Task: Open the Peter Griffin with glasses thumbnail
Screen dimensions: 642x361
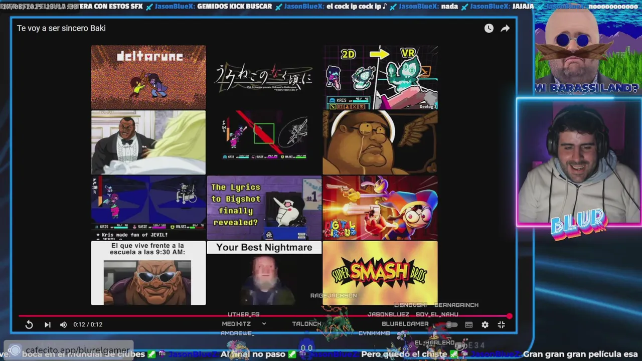Action: coord(380,142)
